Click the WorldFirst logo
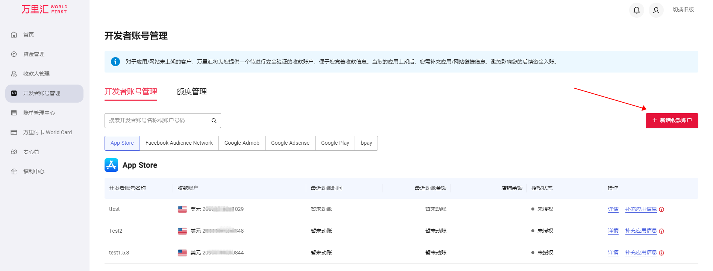Viewport: 713px width, 271px height. point(44,9)
